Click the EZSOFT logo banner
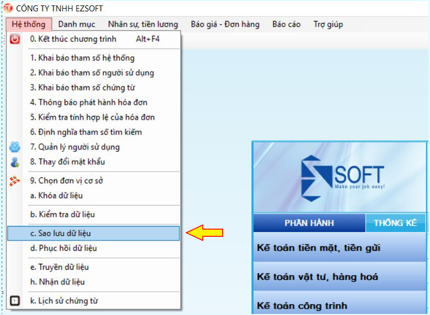 [x=340, y=178]
